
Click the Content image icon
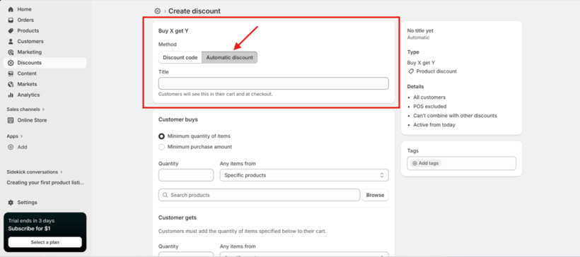click(11, 73)
